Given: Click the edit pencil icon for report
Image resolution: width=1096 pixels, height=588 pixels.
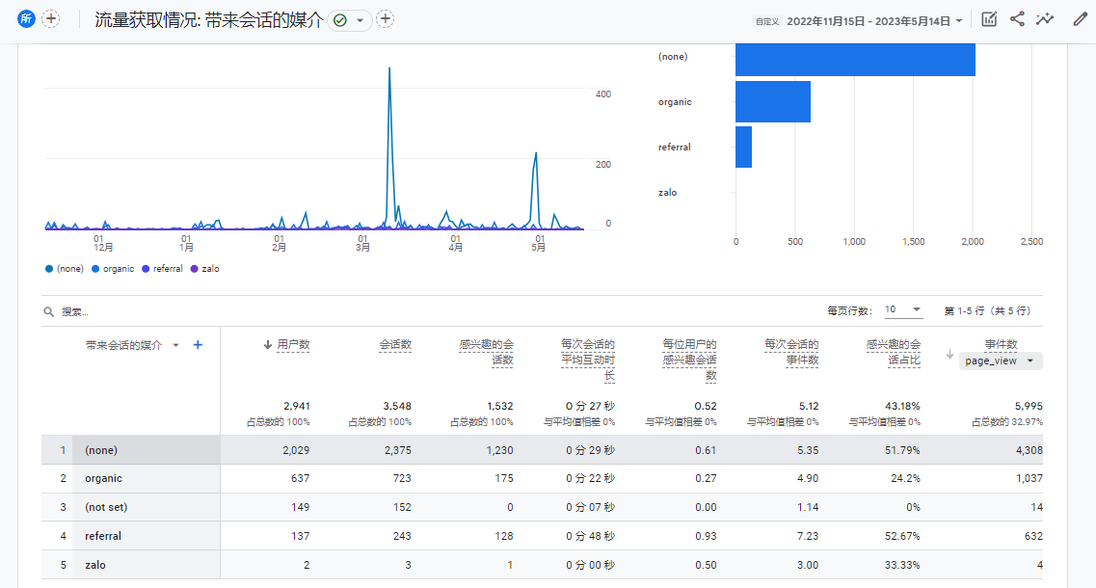Looking at the screenshot, I should (x=1080, y=19).
